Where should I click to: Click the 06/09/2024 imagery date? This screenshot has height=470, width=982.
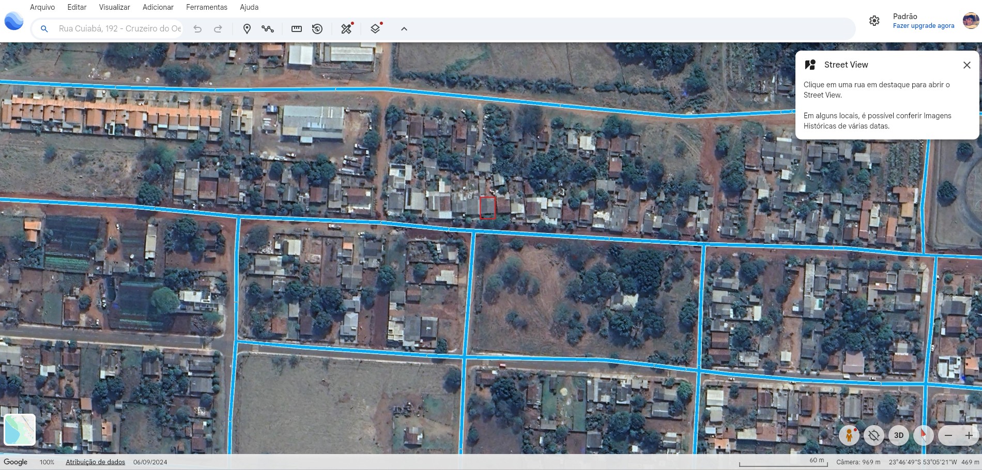150,462
